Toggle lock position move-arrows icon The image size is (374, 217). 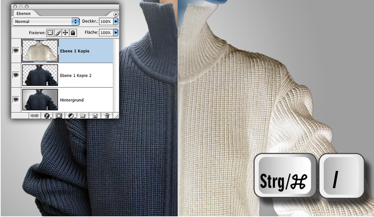pyautogui.click(x=65, y=32)
